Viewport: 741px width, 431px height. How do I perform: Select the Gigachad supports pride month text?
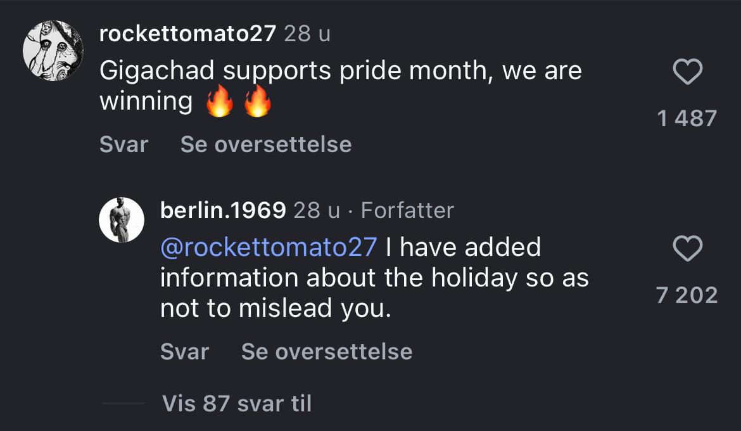340,71
